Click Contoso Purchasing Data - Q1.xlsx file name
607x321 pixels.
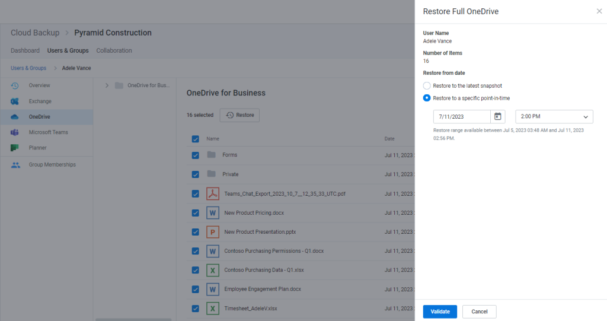tap(264, 270)
